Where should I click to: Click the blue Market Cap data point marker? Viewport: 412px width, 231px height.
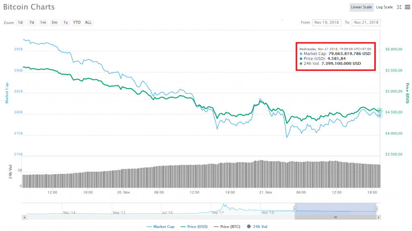pos(380,115)
